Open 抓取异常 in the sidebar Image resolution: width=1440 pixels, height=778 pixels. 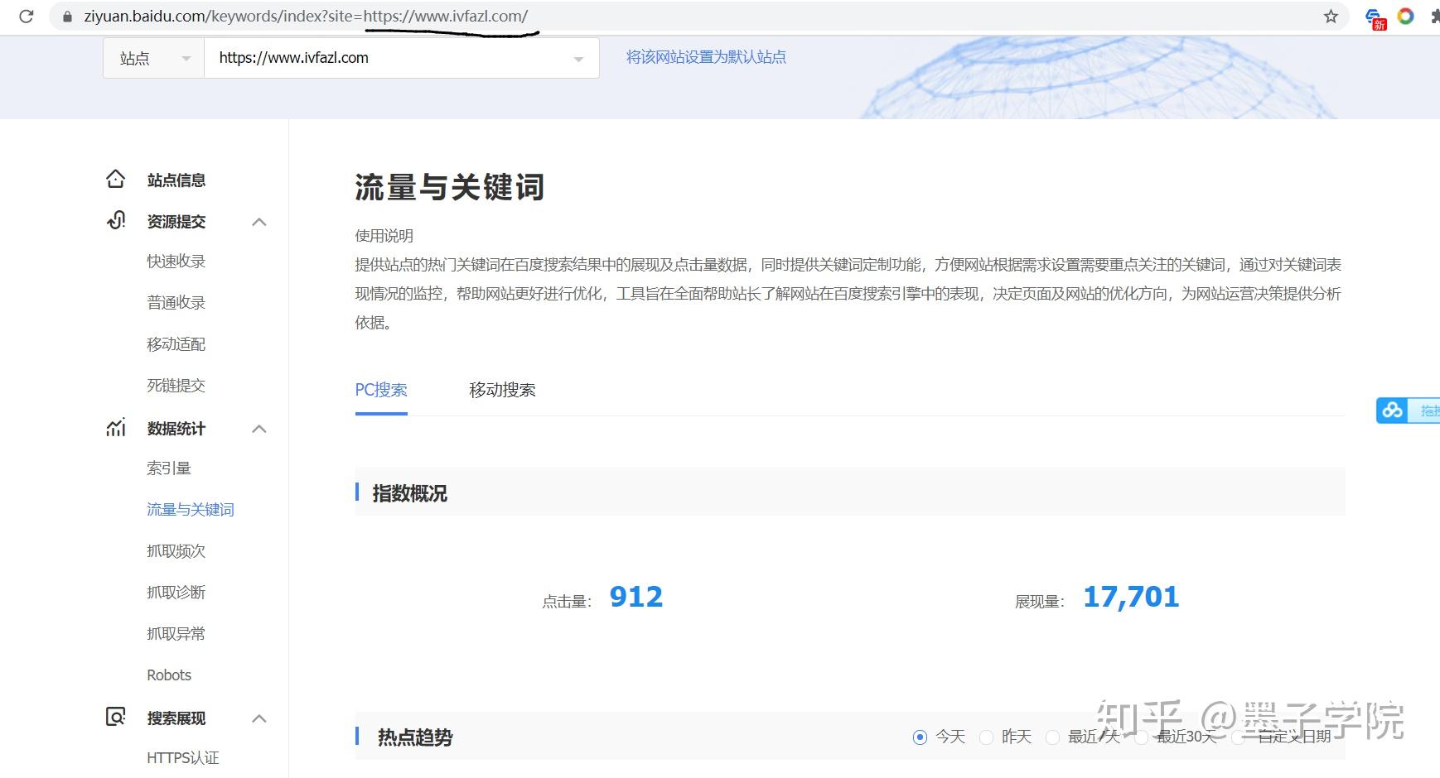pyautogui.click(x=176, y=634)
